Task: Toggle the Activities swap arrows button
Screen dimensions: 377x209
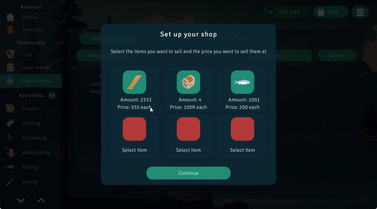Action: pos(52,95)
